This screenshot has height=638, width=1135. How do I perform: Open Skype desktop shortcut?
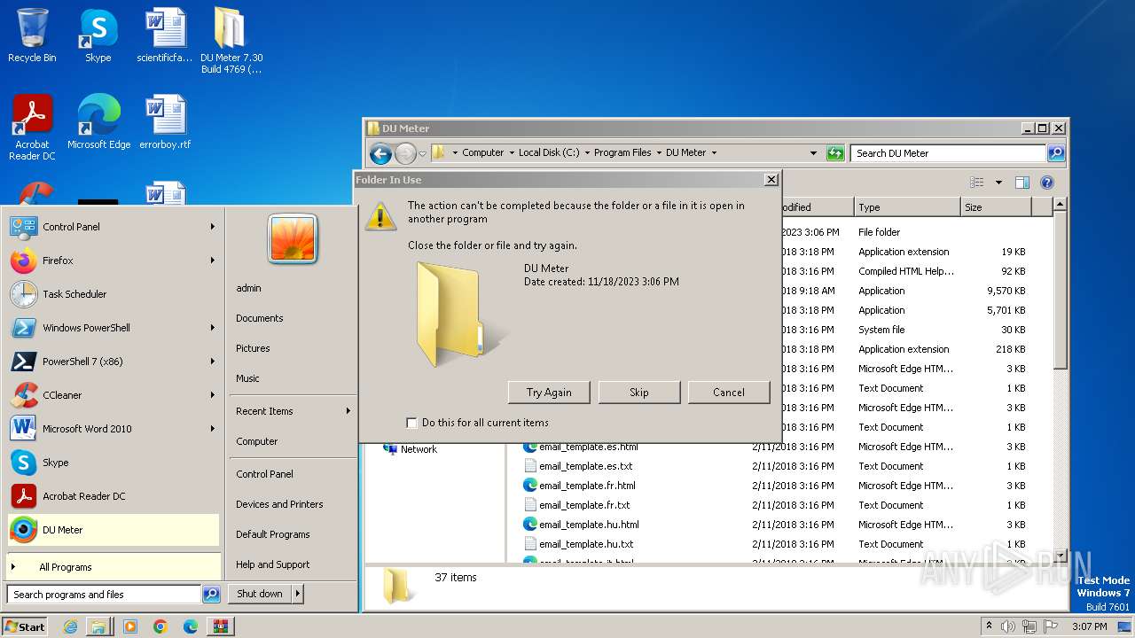pyautogui.click(x=98, y=36)
